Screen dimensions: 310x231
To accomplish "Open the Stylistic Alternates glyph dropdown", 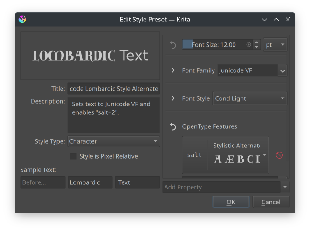I will pyautogui.click(x=264, y=155).
